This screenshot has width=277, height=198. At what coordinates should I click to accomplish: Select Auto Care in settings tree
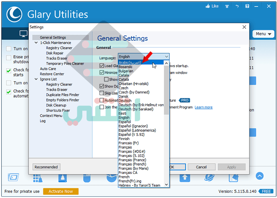tap(48, 69)
